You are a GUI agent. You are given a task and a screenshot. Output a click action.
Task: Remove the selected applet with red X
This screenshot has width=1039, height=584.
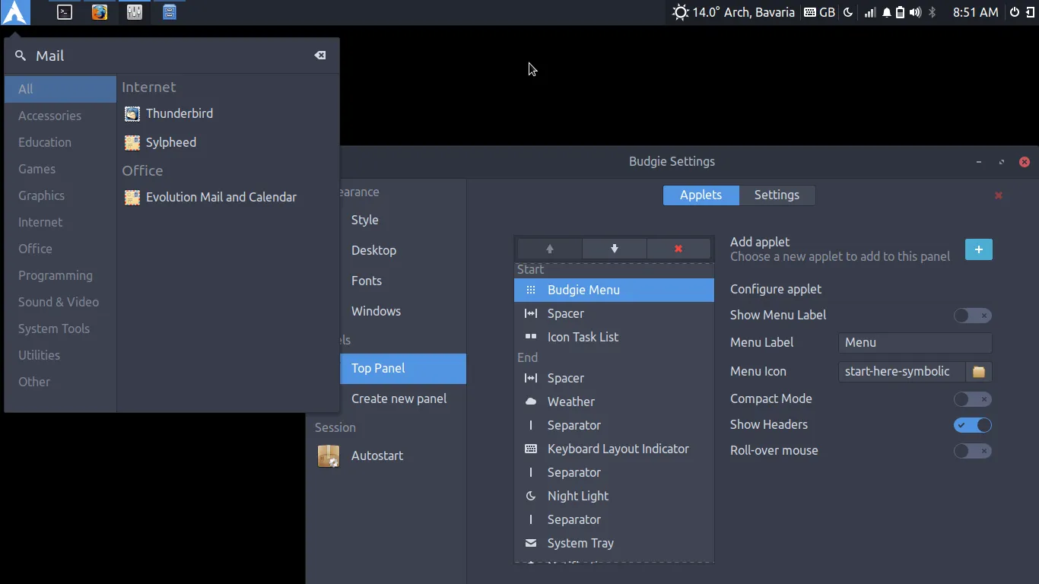678,249
